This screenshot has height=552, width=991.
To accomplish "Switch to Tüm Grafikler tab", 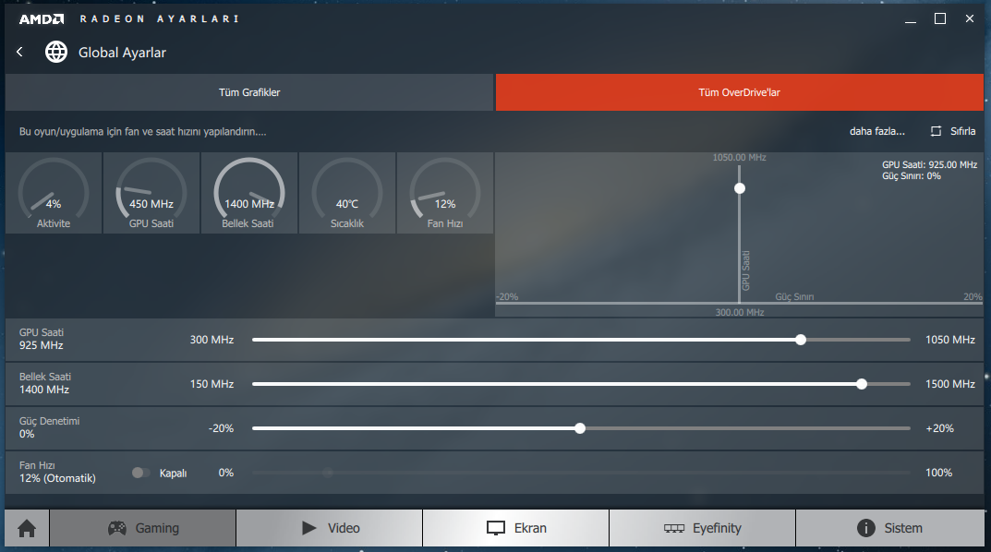I will pyautogui.click(x=249, y=92).
